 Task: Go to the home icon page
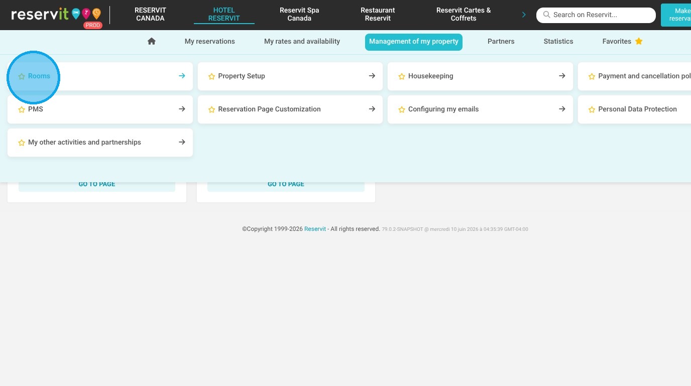tap(152, 41)
